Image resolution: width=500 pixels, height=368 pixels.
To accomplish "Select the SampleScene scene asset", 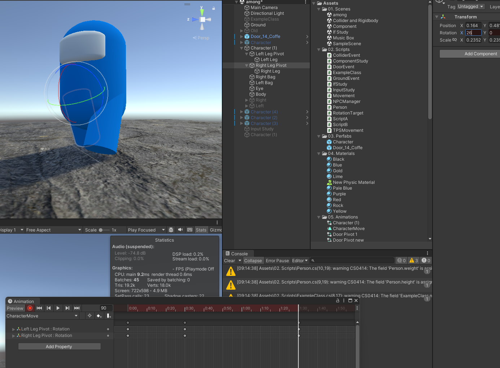I will point(347,44).
